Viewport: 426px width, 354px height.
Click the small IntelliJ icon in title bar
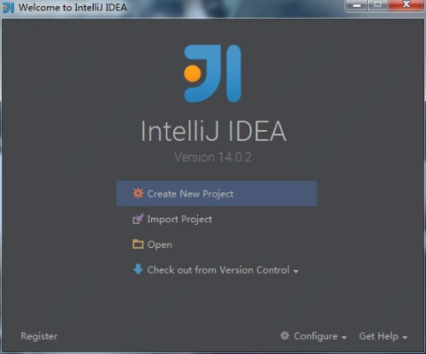pos(9,8)
